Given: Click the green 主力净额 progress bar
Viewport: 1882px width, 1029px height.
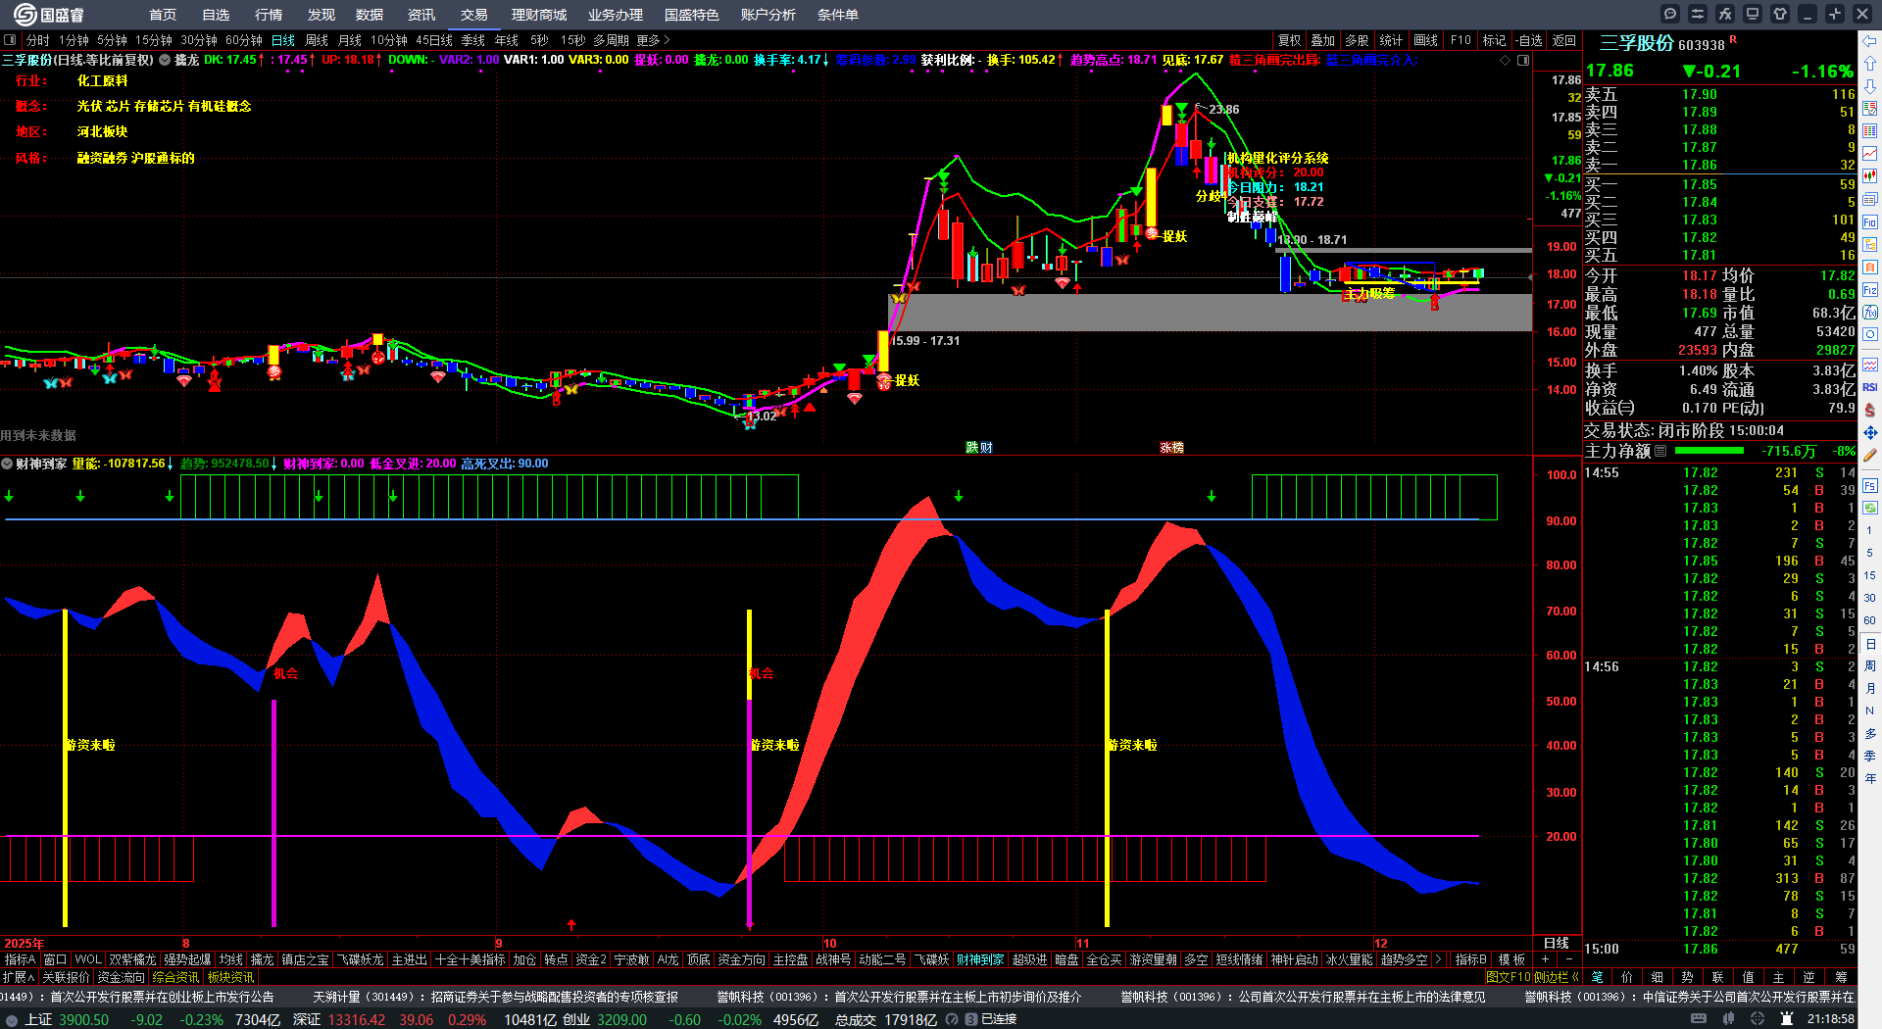Looking at the screenshot, I should pos(1709,451).
